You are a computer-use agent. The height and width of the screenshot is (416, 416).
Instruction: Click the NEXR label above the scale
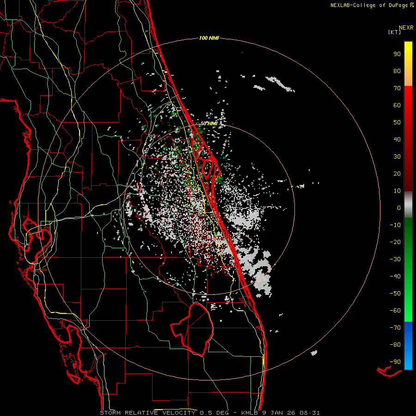coord(406,28)
